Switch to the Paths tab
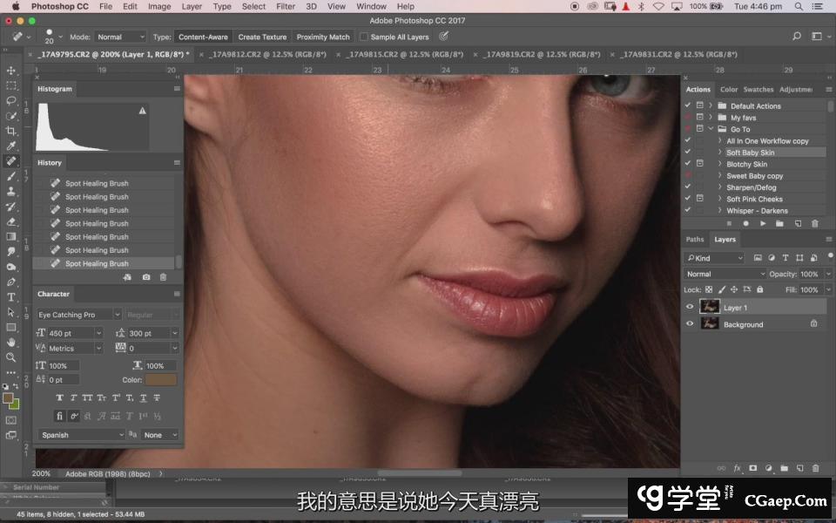Screen dimensions: 836x523 tap(695, 240)
